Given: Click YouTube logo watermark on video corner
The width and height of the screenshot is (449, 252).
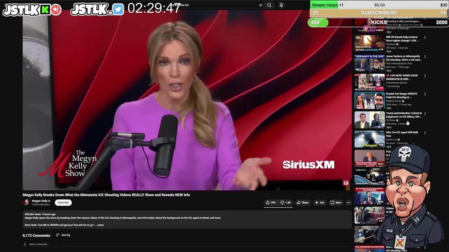Looking at the screenshot, I should [346, 183].
